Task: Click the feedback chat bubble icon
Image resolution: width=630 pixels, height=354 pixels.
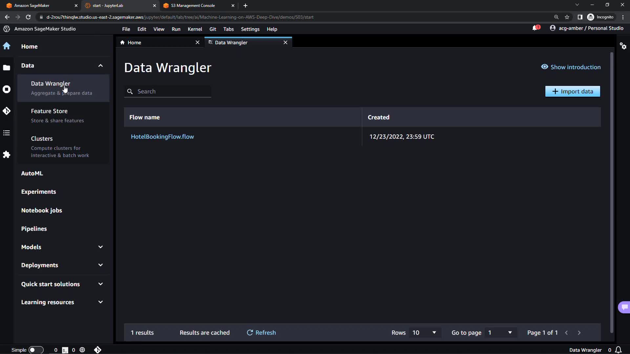Action: tap(624, 307)
